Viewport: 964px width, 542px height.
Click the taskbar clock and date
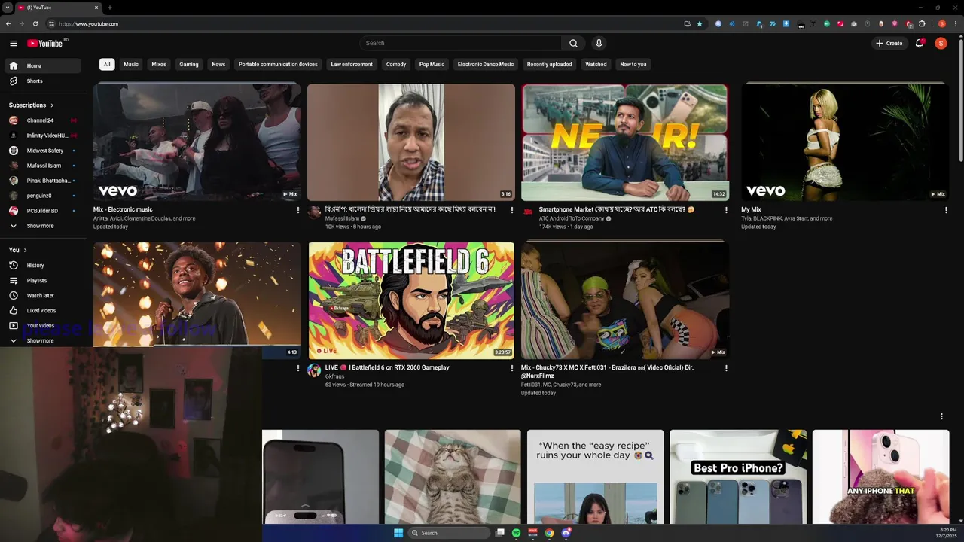point(946,533)
